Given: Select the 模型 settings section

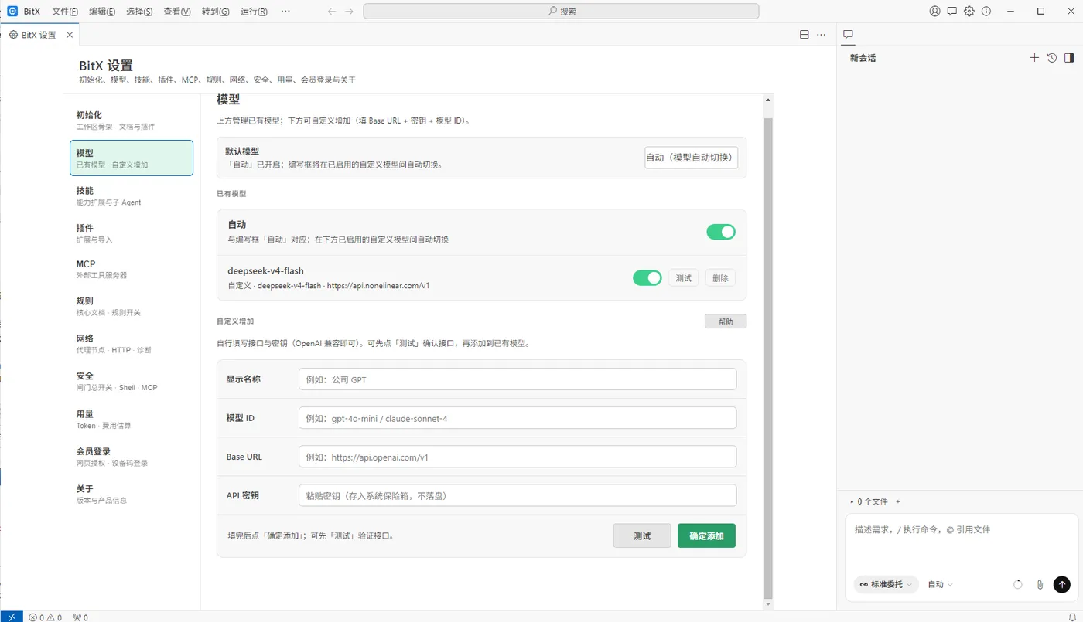Looking at the screenshot, I should point(132,158).
